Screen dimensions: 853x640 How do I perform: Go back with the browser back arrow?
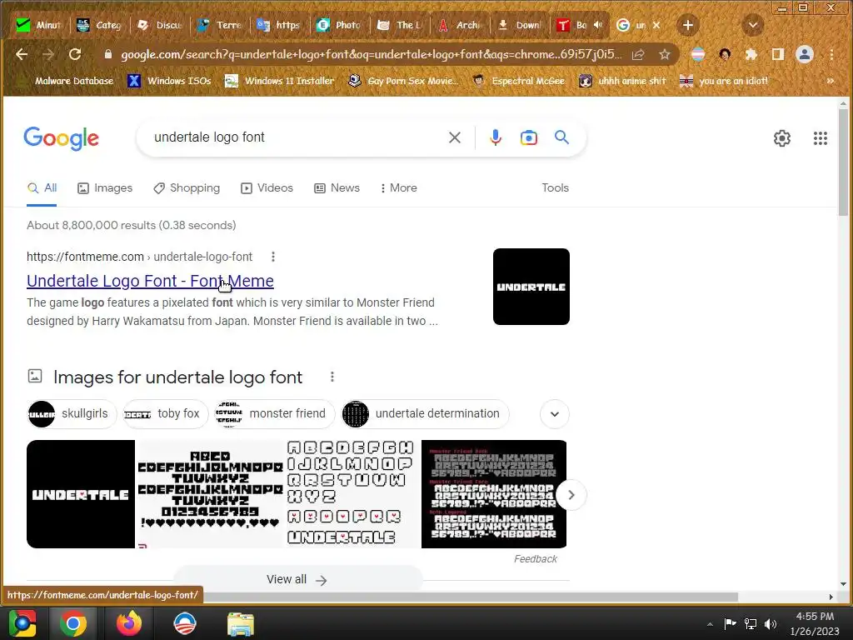(x=22, y=54)
